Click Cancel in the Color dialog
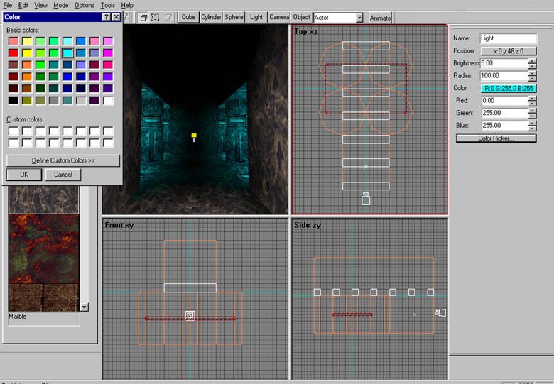 click(x=63, y=175)
